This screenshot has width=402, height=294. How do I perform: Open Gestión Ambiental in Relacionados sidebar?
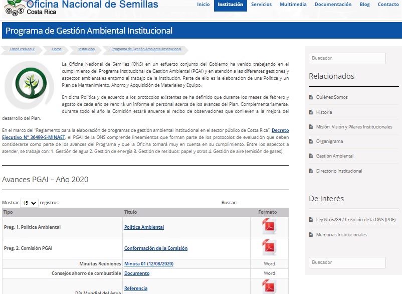334,156
